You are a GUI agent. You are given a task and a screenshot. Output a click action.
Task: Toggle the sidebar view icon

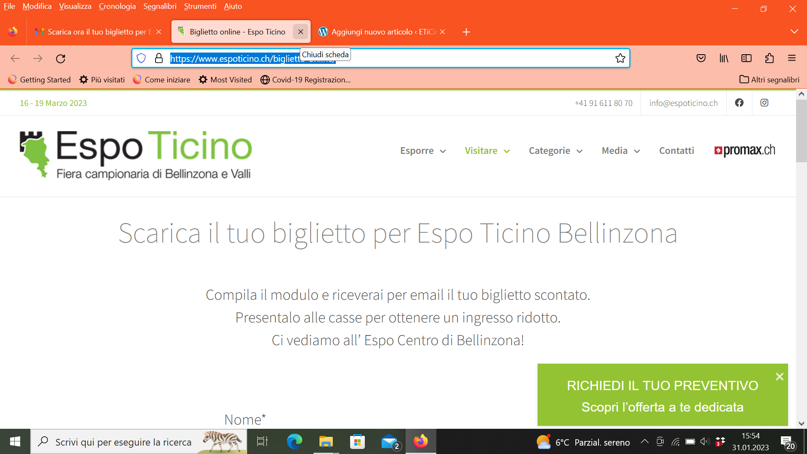[x=746, y=58]
